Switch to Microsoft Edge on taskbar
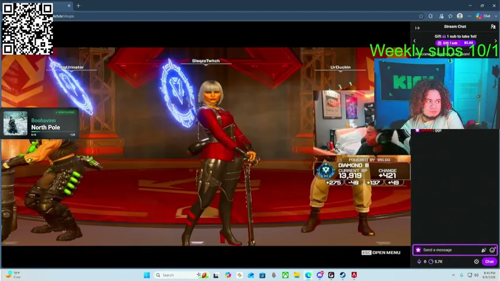Screen dimensions: 500x281 tap(308, 275)
